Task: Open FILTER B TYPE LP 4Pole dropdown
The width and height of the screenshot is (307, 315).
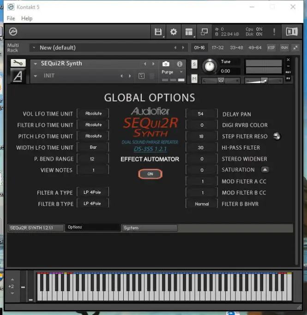Action: click(x=93, y=204)
